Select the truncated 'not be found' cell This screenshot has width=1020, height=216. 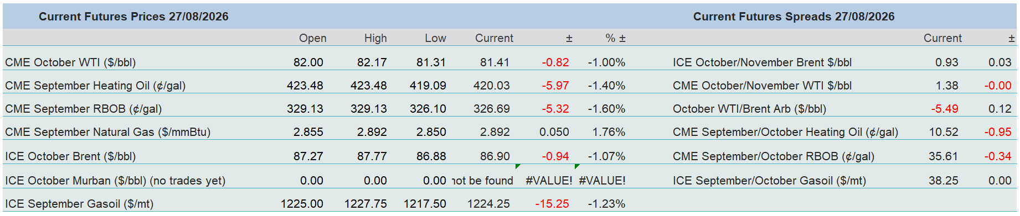(483, 181)
